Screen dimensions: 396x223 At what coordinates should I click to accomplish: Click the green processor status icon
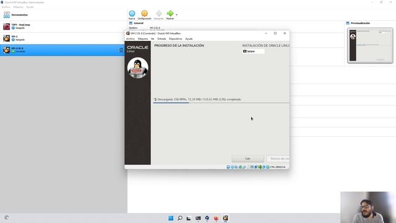260,167
